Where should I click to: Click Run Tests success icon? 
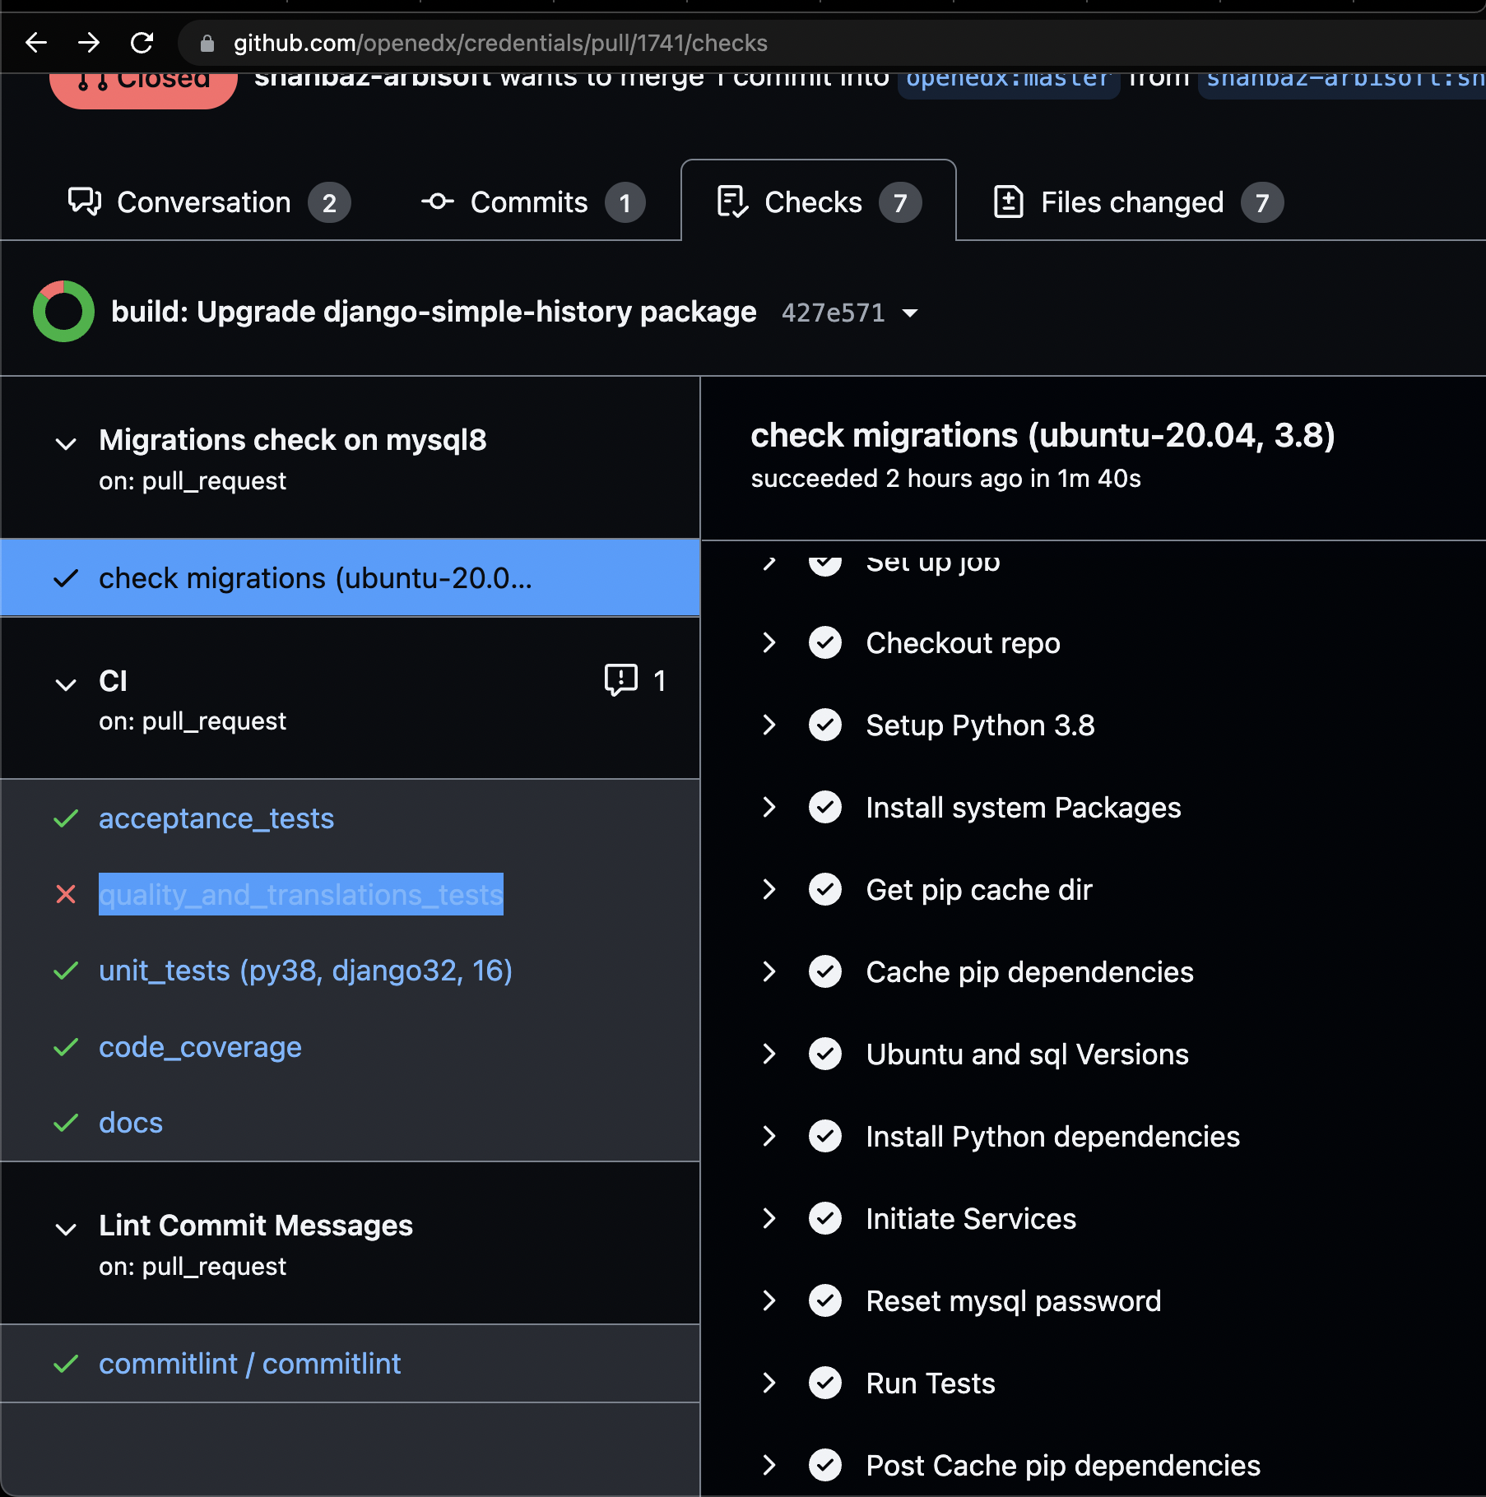[825, 1383]
